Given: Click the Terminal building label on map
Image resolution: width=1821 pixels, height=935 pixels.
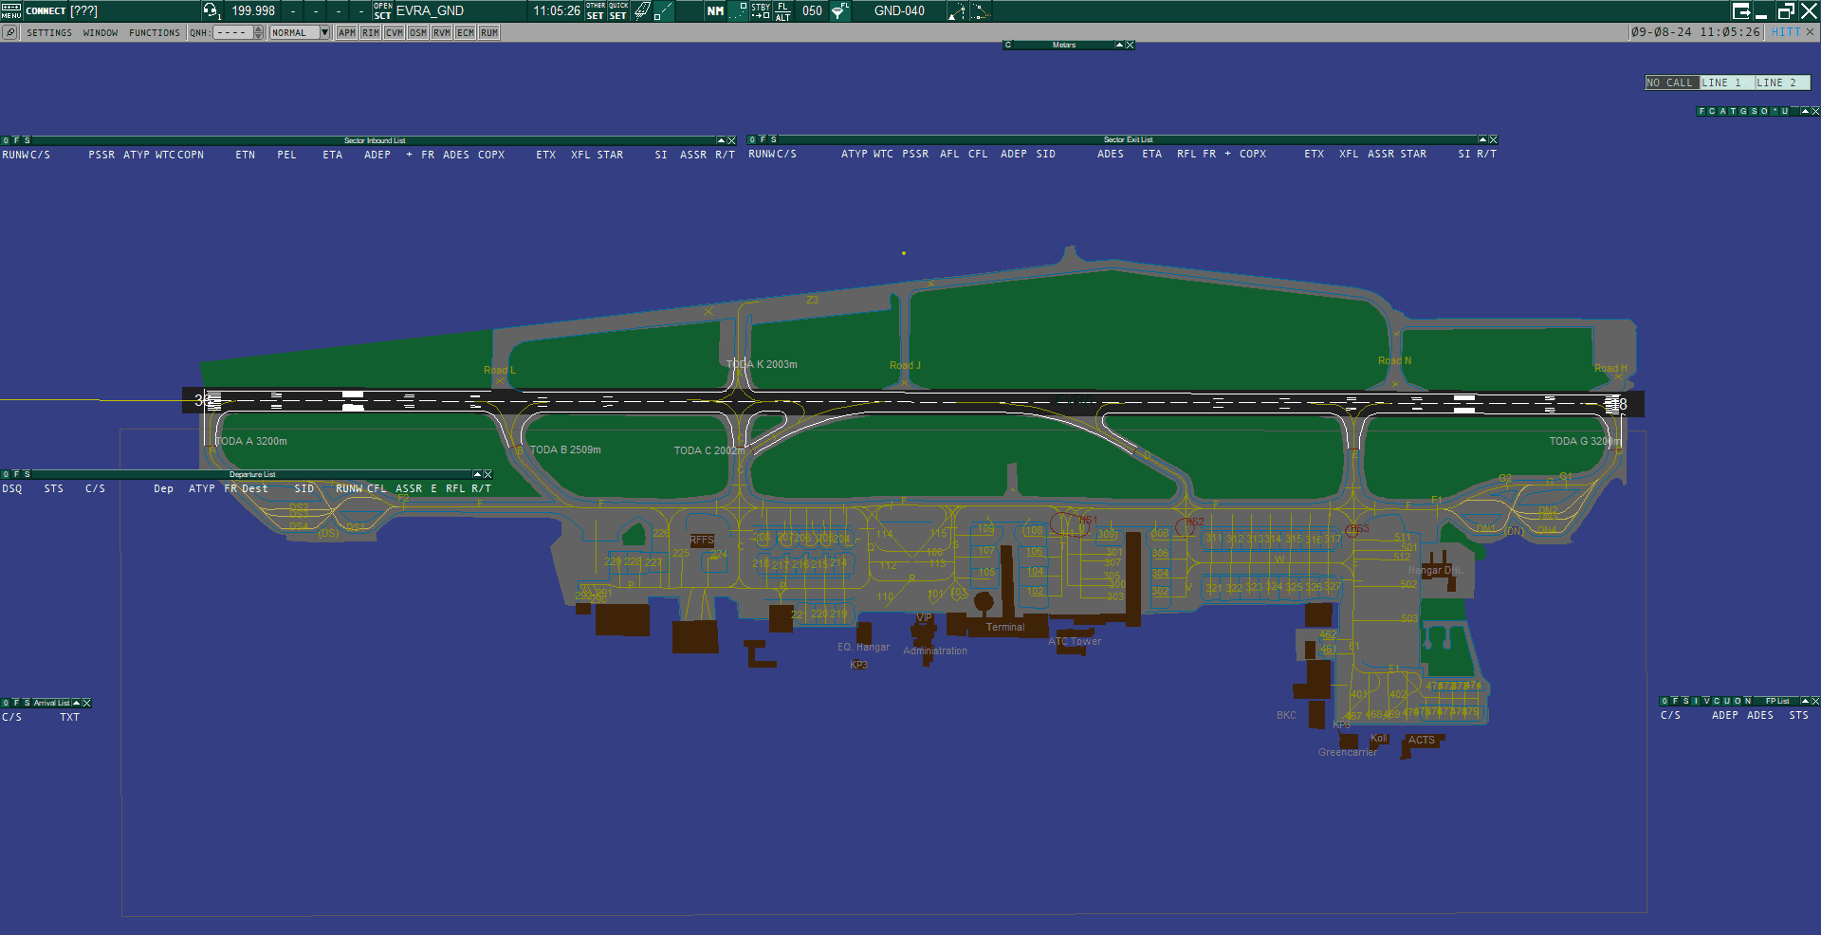Looking at the screenshot, I should tap(1005, 627).
